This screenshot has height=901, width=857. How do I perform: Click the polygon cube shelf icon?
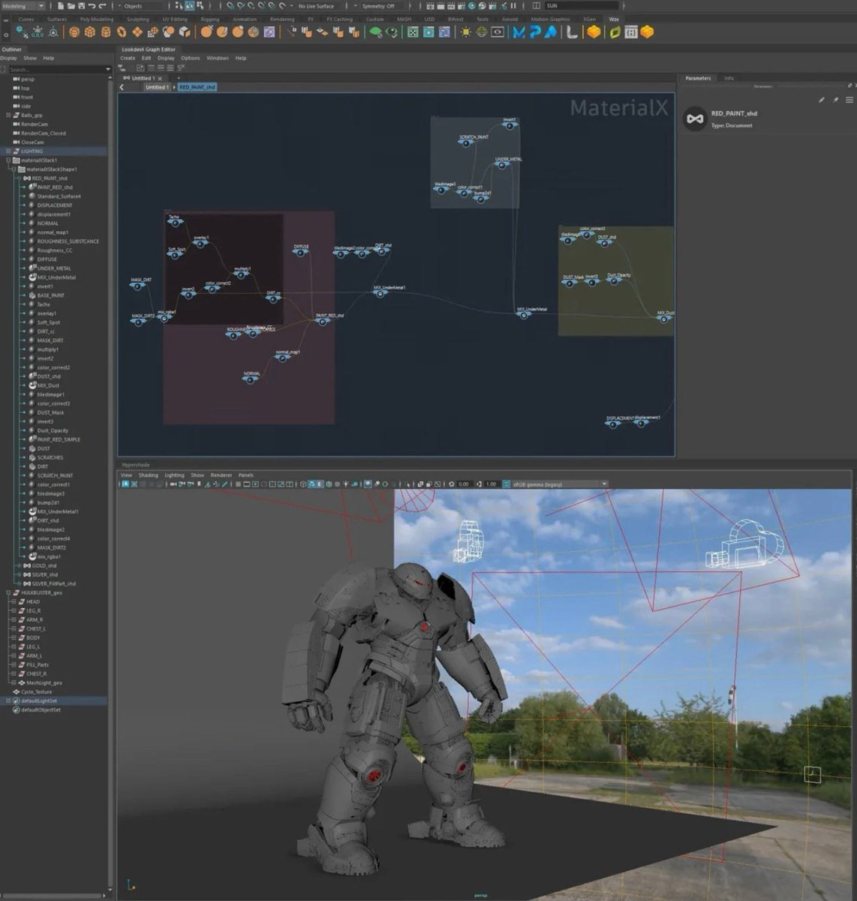coord(89,32)
